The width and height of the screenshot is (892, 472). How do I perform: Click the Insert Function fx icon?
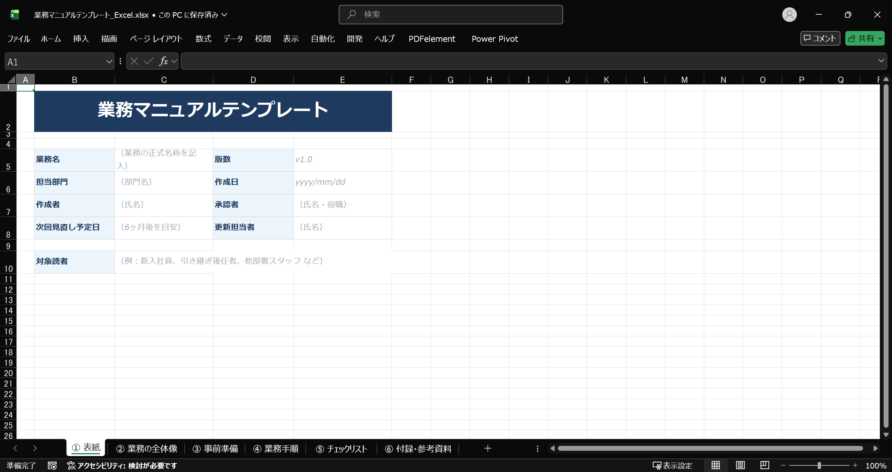(x=163, y=61)
